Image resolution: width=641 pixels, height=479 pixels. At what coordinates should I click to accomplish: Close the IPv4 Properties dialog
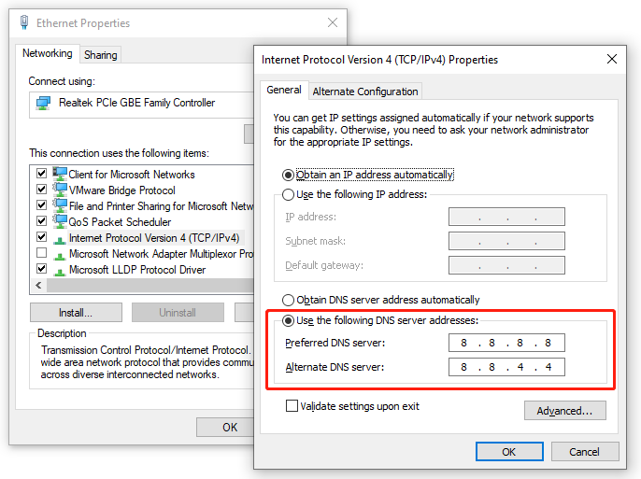[611, 59]
